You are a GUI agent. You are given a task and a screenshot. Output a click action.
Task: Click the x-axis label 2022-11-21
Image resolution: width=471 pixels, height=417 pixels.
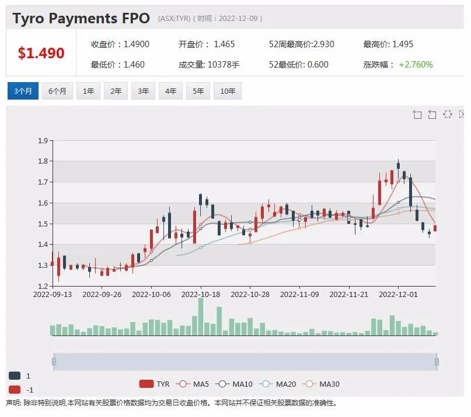pos(349,294)
